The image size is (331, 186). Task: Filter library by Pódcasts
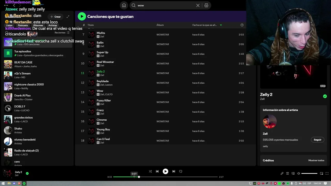coord(23,25)
